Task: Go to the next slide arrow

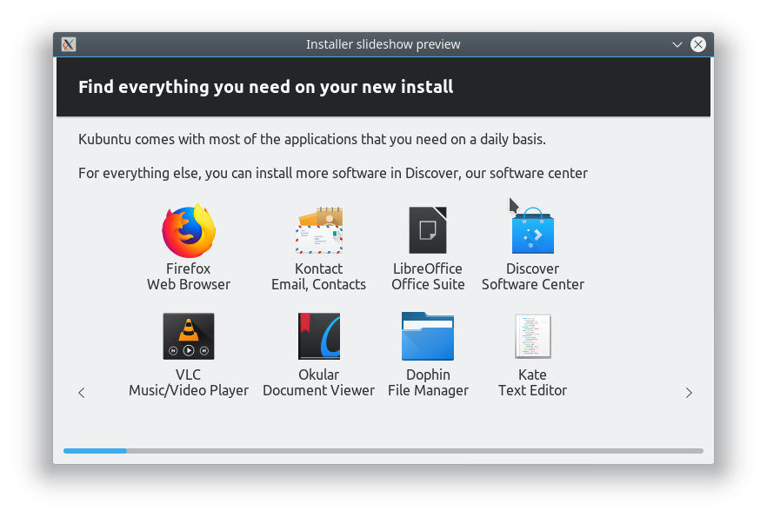Action: coord(689,393)
